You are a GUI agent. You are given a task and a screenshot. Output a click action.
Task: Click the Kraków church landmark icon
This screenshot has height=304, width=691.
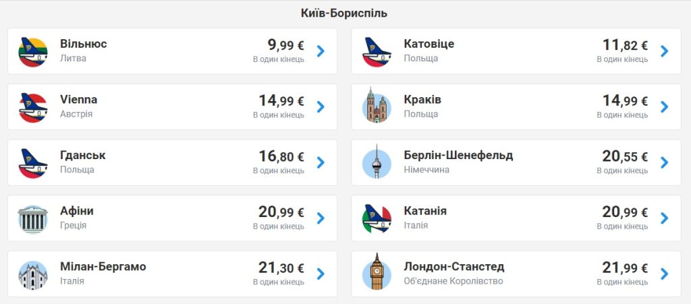point(377,107)
